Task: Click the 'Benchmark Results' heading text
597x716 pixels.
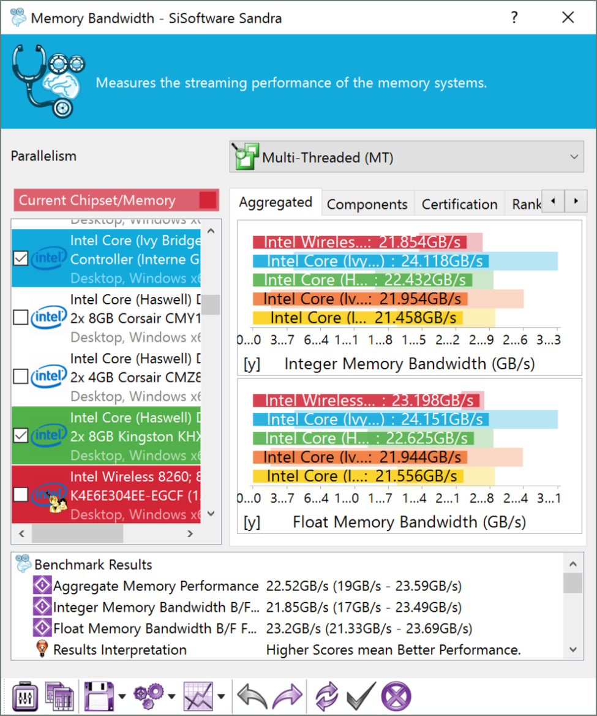Action: point(93,565)
